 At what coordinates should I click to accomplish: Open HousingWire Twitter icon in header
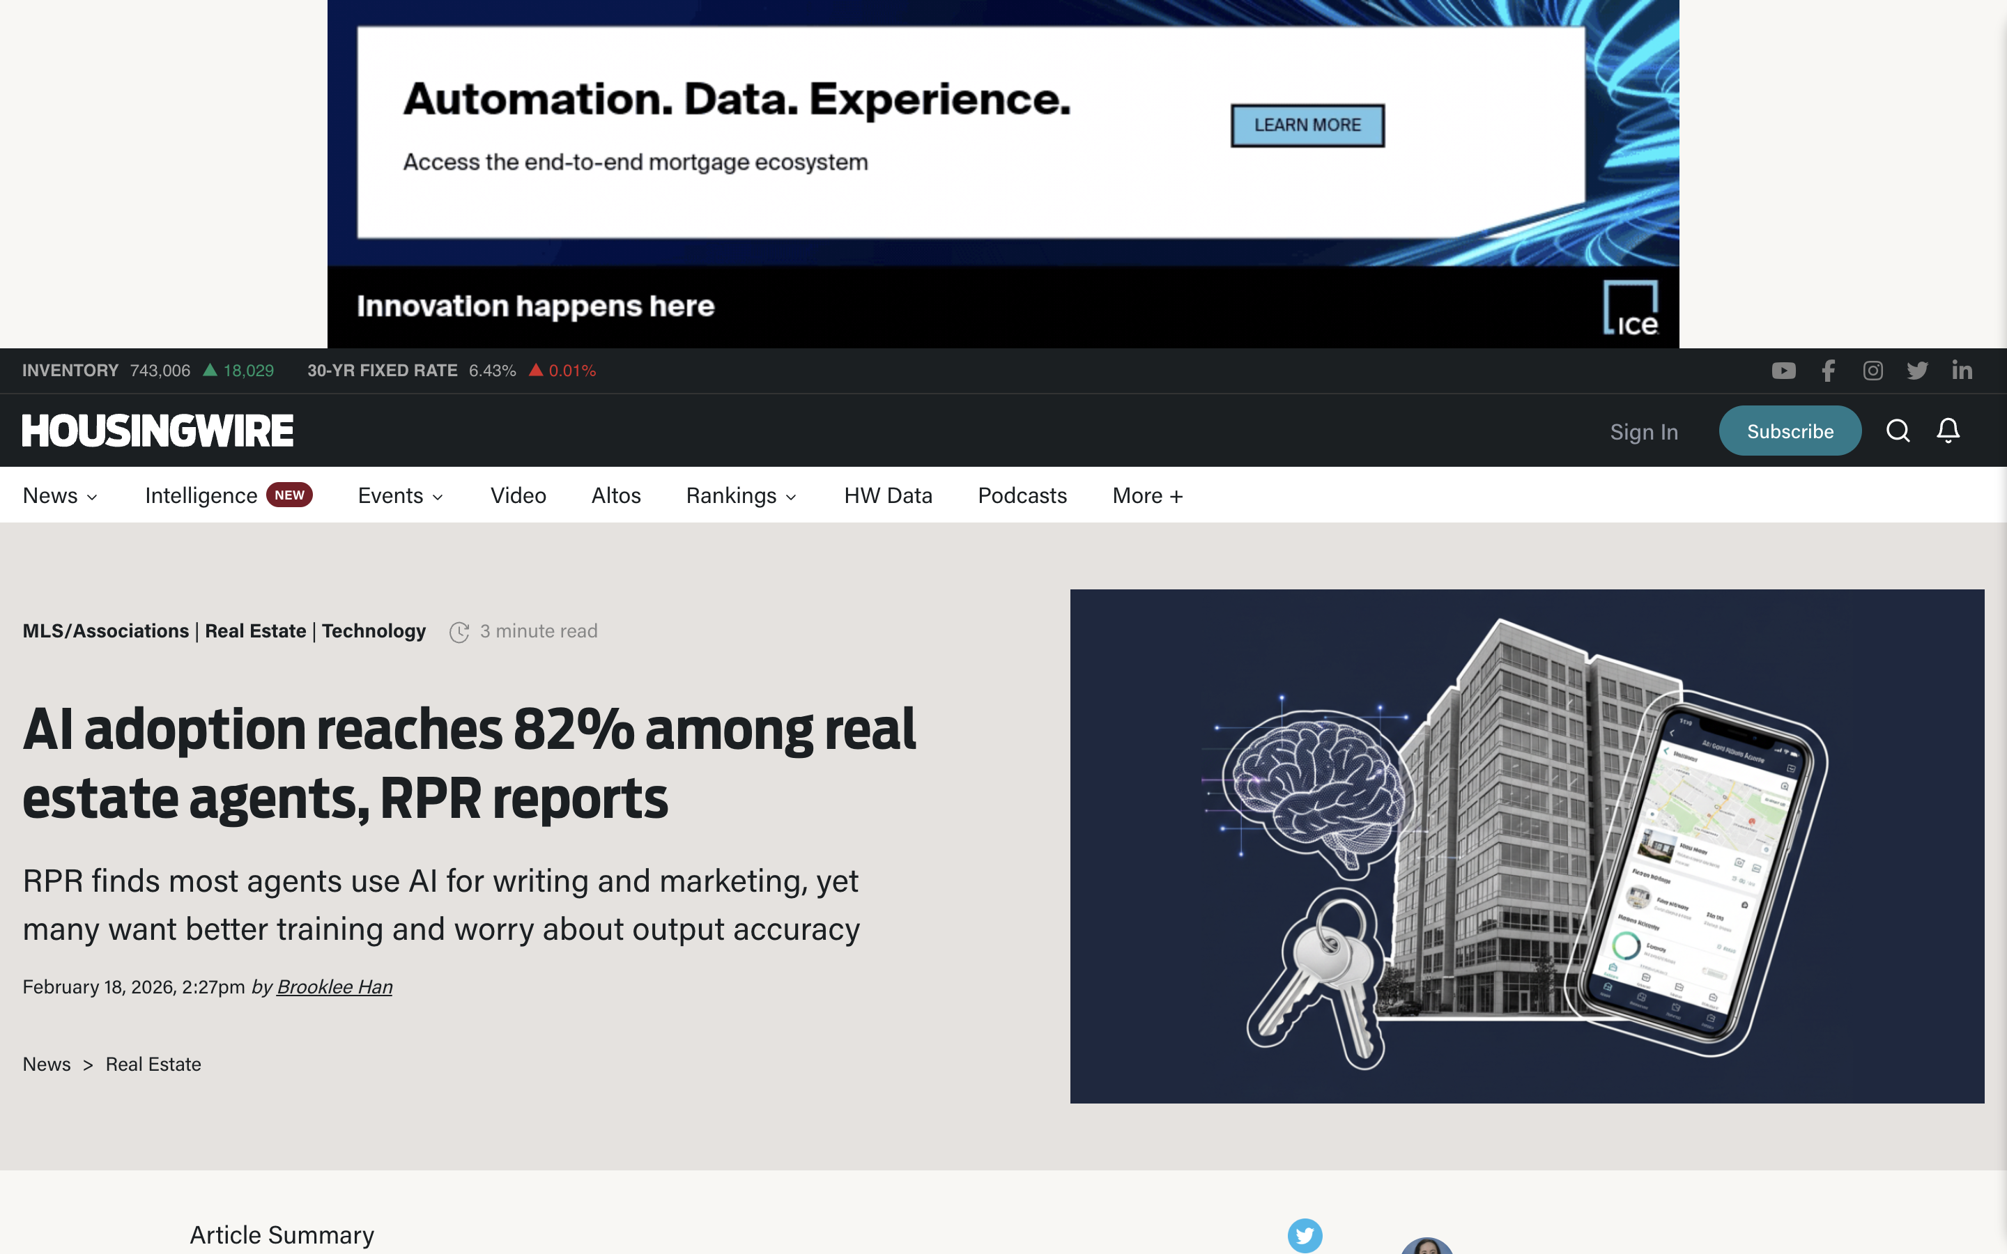point(1917,371)
